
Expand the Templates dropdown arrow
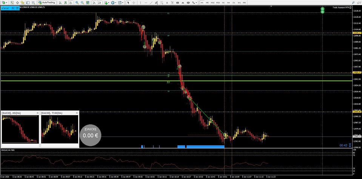(123, 3)
